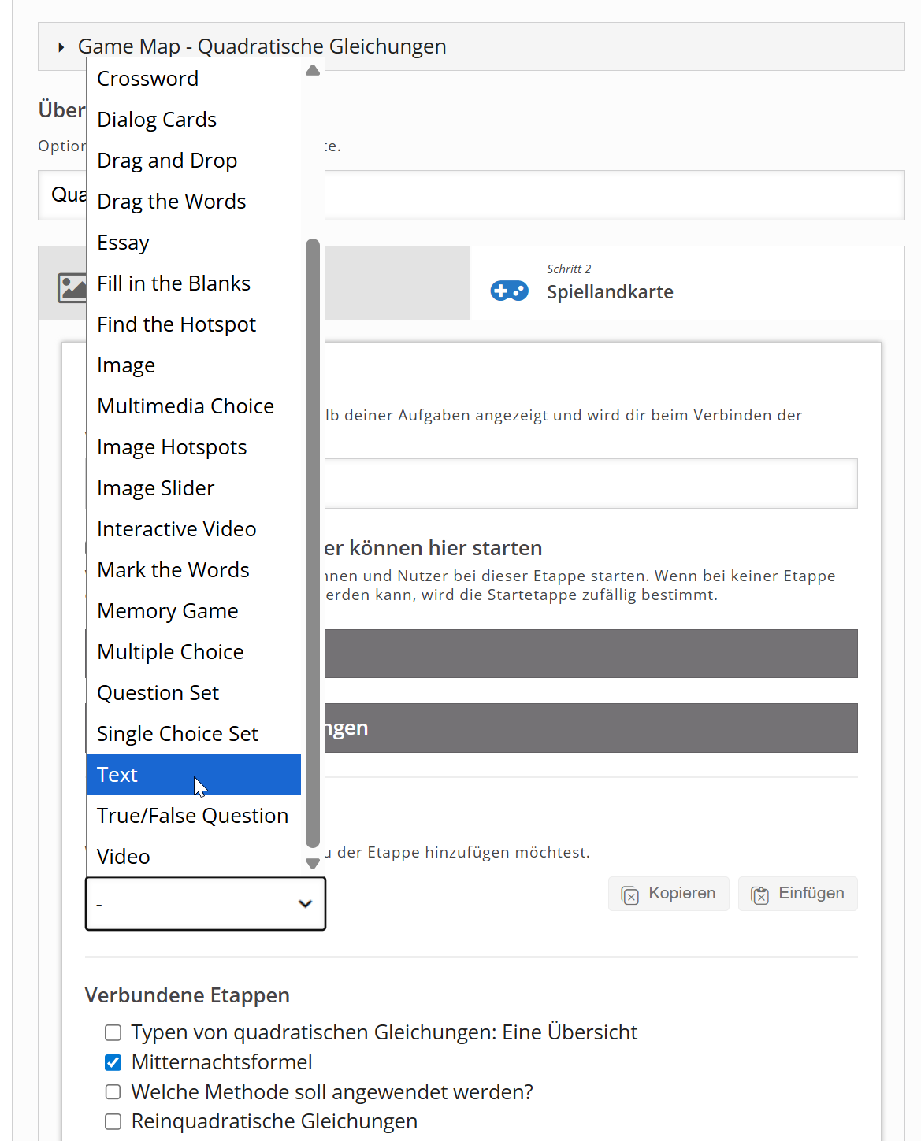Click the scroll up arrow in dropdown list
The width and height of the screenshot is (921, 1141).
[x=313, y=71]
